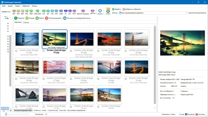This screenshot has height=117, width=208.
Task: Expand the second folder tree arrow
Action: coord(8,26)
